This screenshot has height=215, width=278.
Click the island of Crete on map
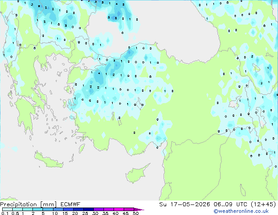49,161
